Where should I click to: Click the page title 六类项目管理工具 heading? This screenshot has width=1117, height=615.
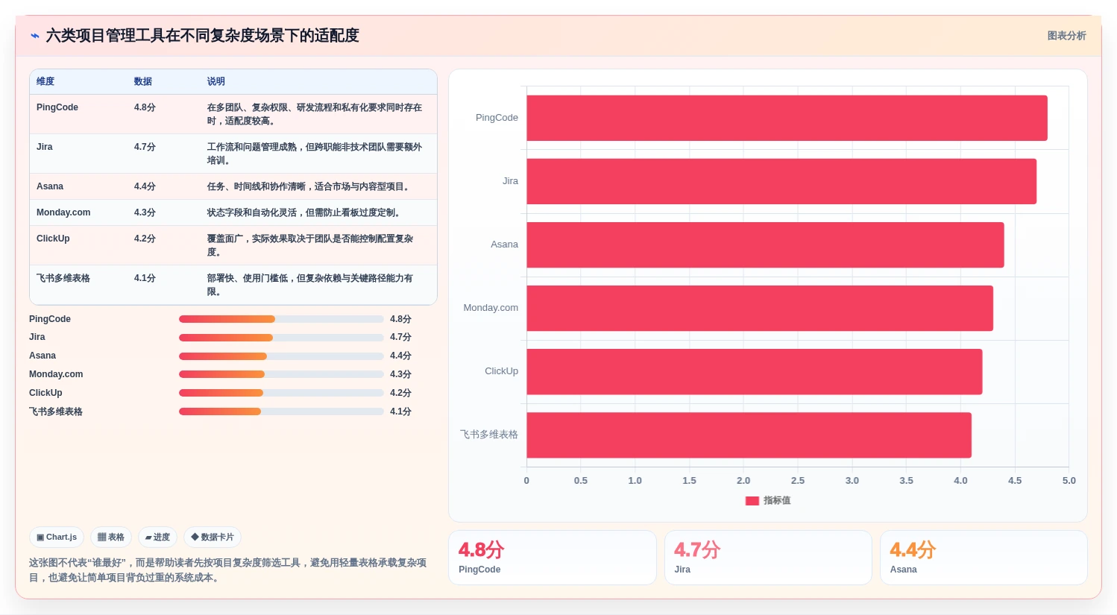pos(202,36)
